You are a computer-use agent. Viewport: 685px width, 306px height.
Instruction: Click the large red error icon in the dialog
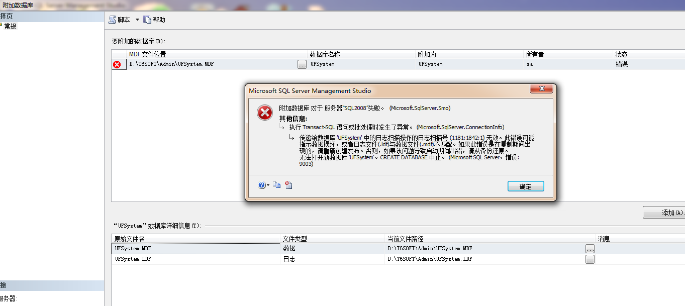click(265, 113)
